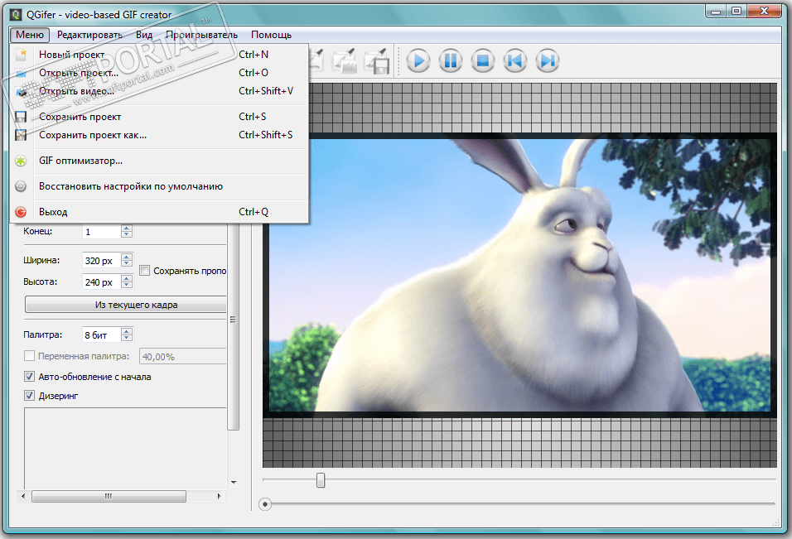Skip to the next frame
The width and height of the screenshot is (792, 539).
point(548,61)
